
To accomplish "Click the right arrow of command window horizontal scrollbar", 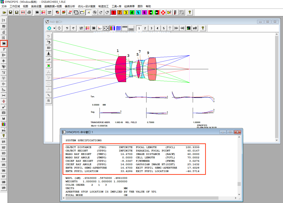I will [235, 198].
